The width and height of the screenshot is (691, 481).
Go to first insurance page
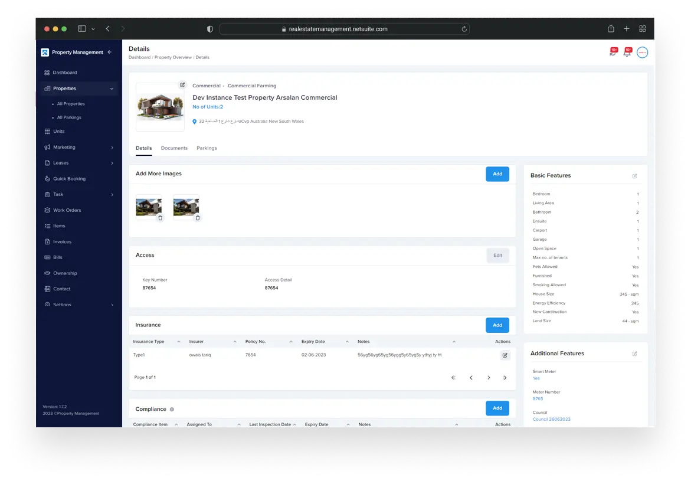[x=453, y=378]
